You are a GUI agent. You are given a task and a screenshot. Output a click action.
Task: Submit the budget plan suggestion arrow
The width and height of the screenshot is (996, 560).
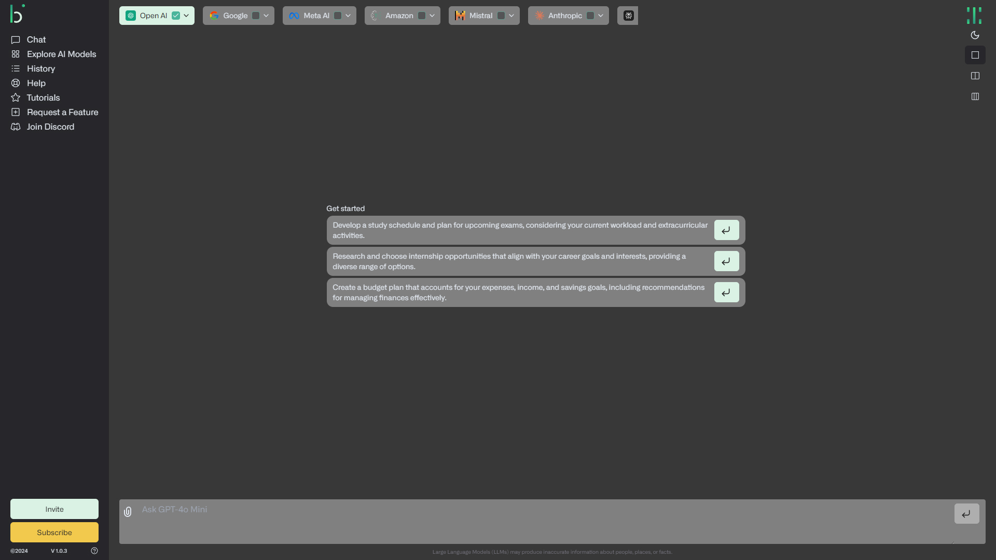(x=726, y=292)
